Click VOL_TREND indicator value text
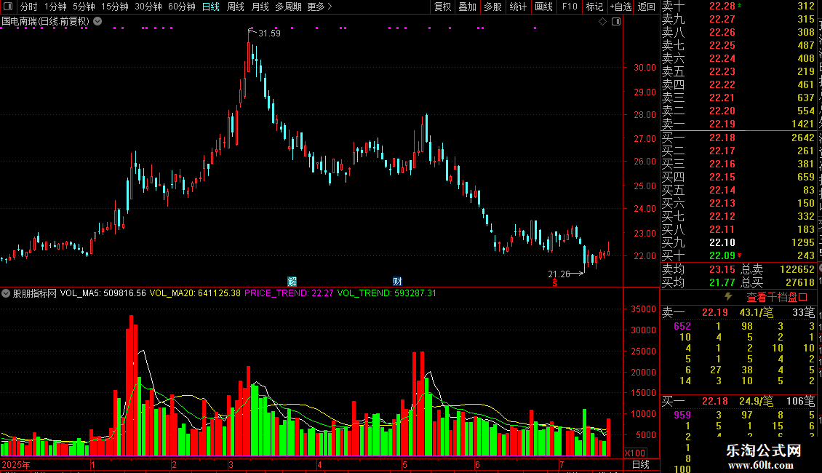The height and width of the screenshot is (473, 822). (x=386, y=293)
